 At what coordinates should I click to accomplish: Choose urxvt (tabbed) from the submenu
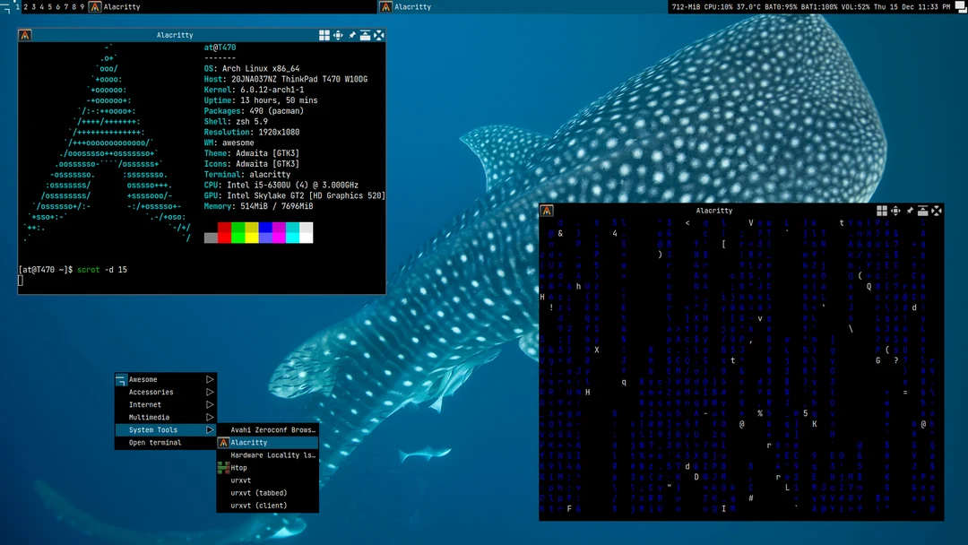click(x=259, y=492)
